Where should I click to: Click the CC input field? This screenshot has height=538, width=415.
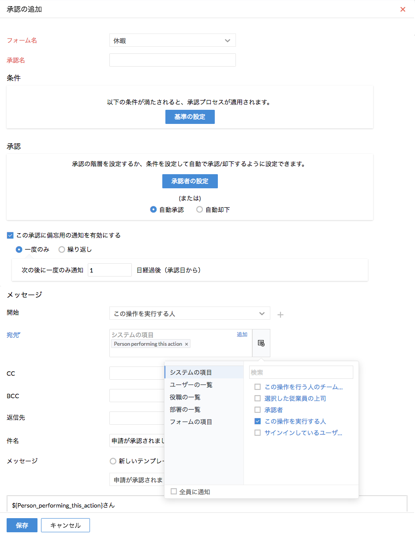(137, 373)
